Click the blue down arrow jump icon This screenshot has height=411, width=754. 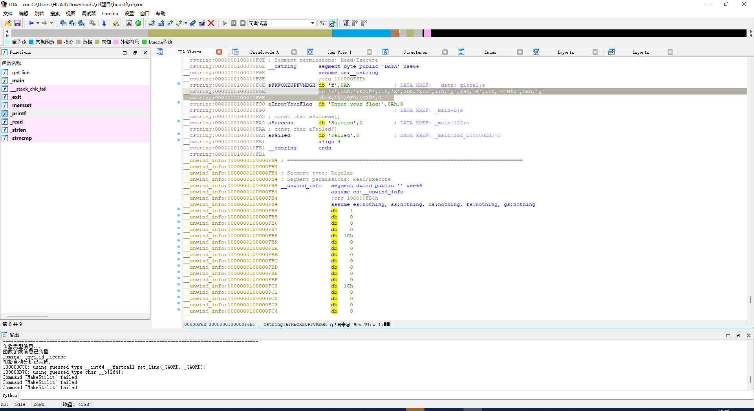[x=104, y=23]
